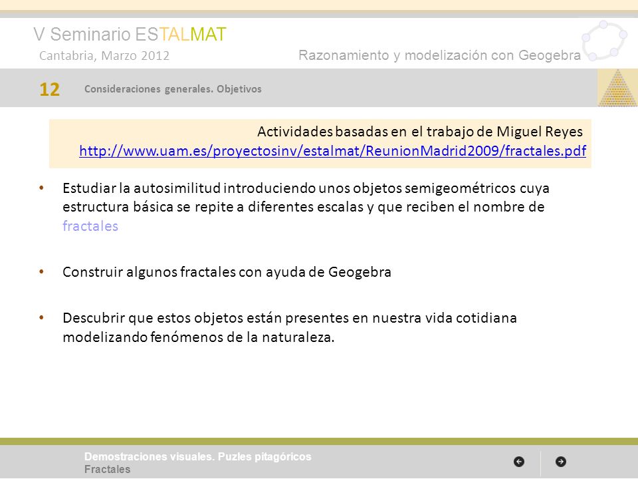Click the bullet 'Estudiar la autosimilitud introduciendo'
The width and height of the screenshot is (638, 479).
point(306,188)
